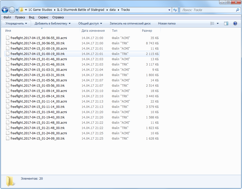Click the large folder icon in details pane

(x=11, y=181)
